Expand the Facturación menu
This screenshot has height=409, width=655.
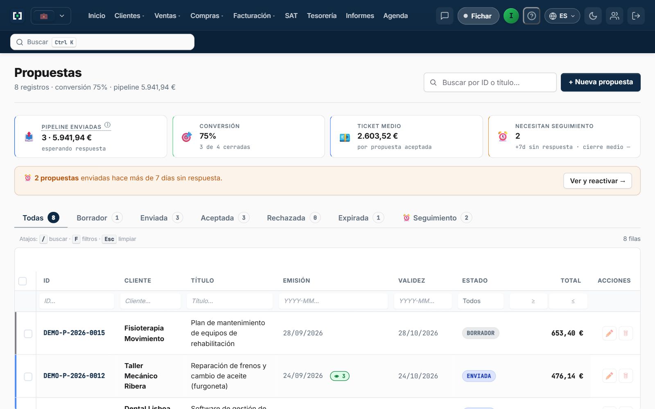254,16
